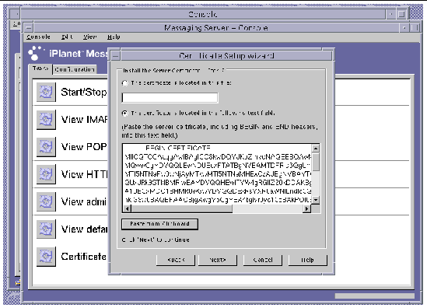
Task: Open the View menu
Action: click(90, 37)
